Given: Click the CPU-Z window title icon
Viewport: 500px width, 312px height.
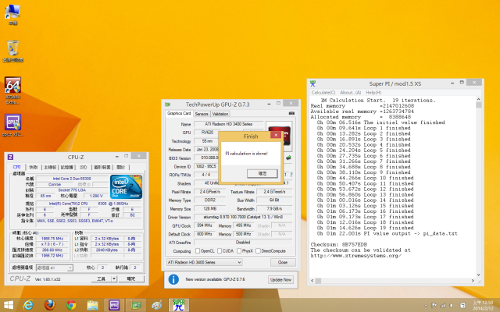Looking at the screenshot, I should 10,157.
